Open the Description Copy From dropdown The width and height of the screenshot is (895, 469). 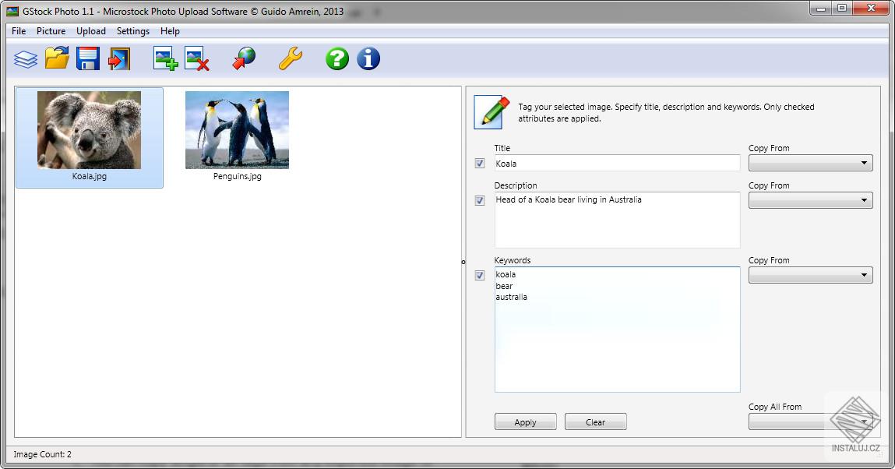[811, 200]
